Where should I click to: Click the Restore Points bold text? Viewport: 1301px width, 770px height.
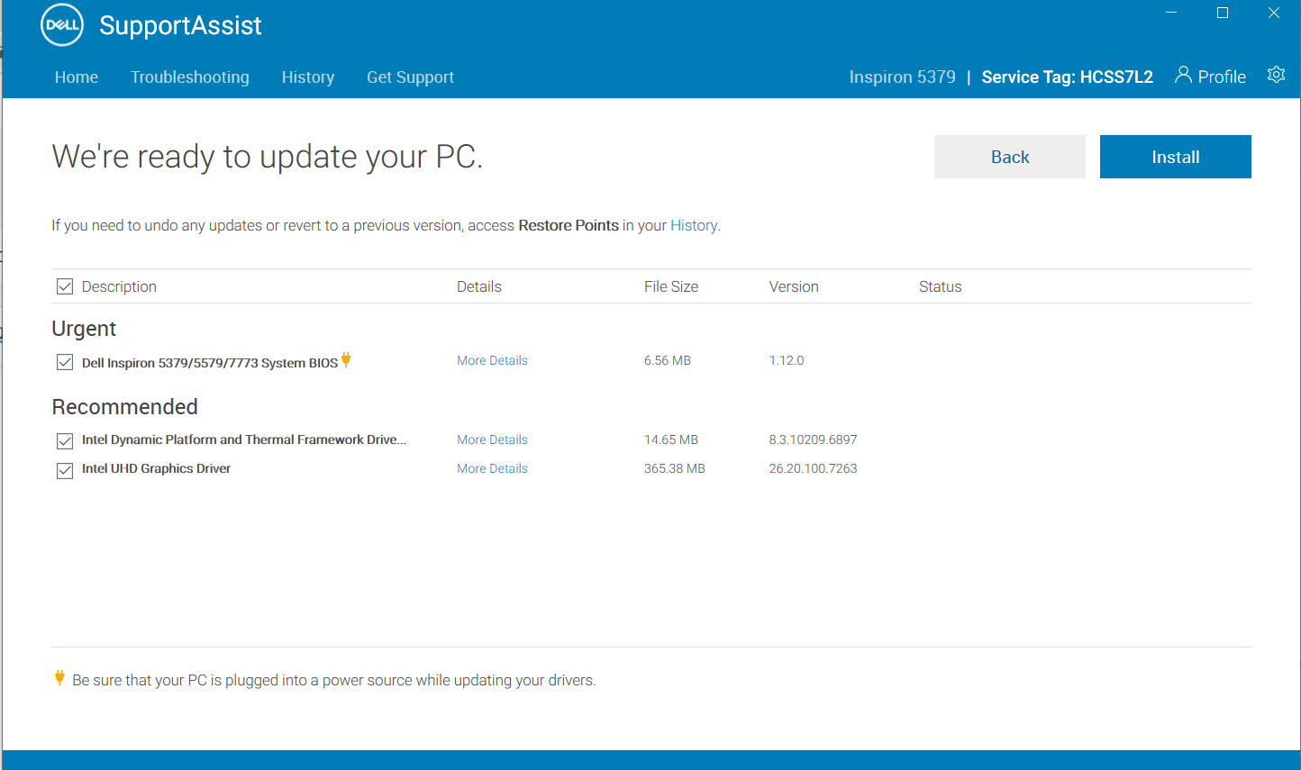[569, 225]
